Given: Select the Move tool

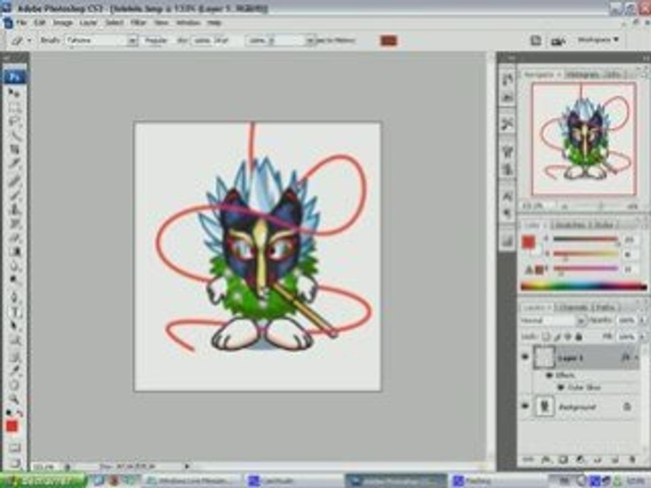Looking at the screenshot, I should coord(14,94).
